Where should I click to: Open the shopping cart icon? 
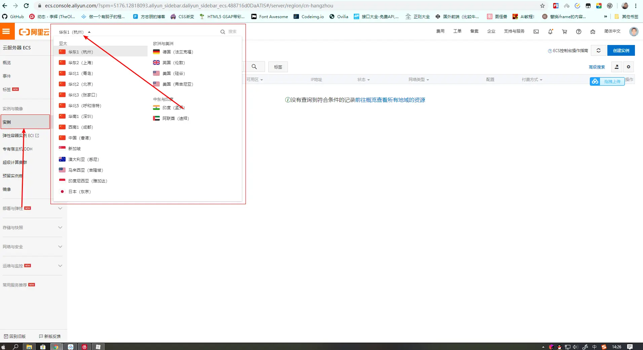coord(565,31)
